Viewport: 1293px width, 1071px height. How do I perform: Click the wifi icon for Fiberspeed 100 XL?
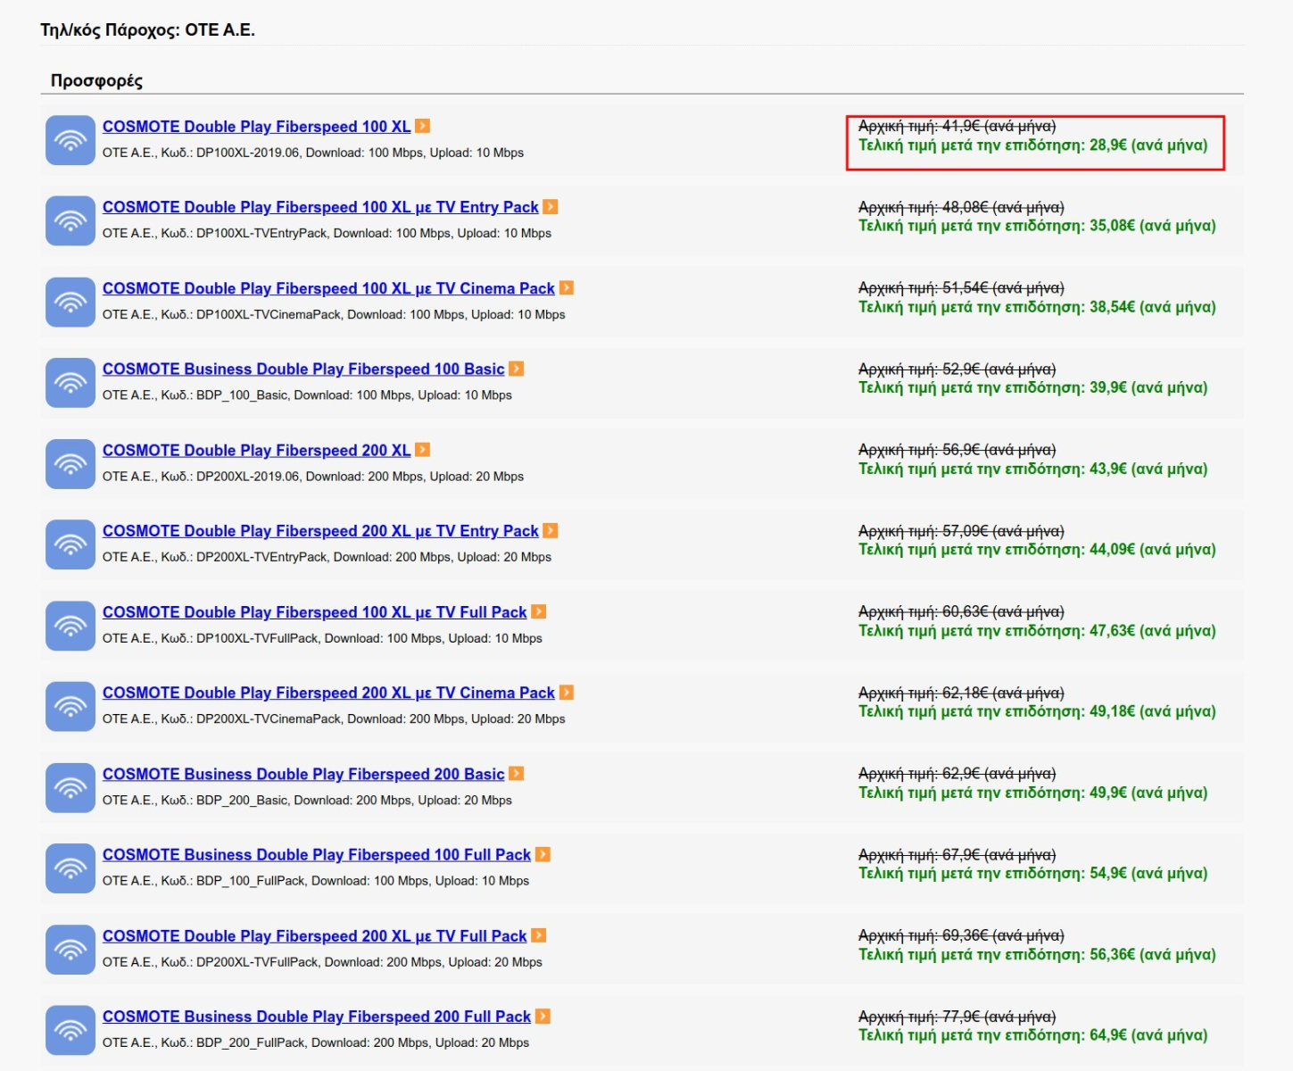70,140
